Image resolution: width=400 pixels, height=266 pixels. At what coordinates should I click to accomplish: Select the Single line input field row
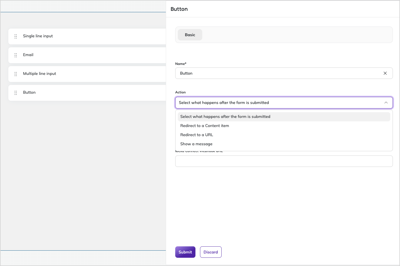tap(87, 36)
